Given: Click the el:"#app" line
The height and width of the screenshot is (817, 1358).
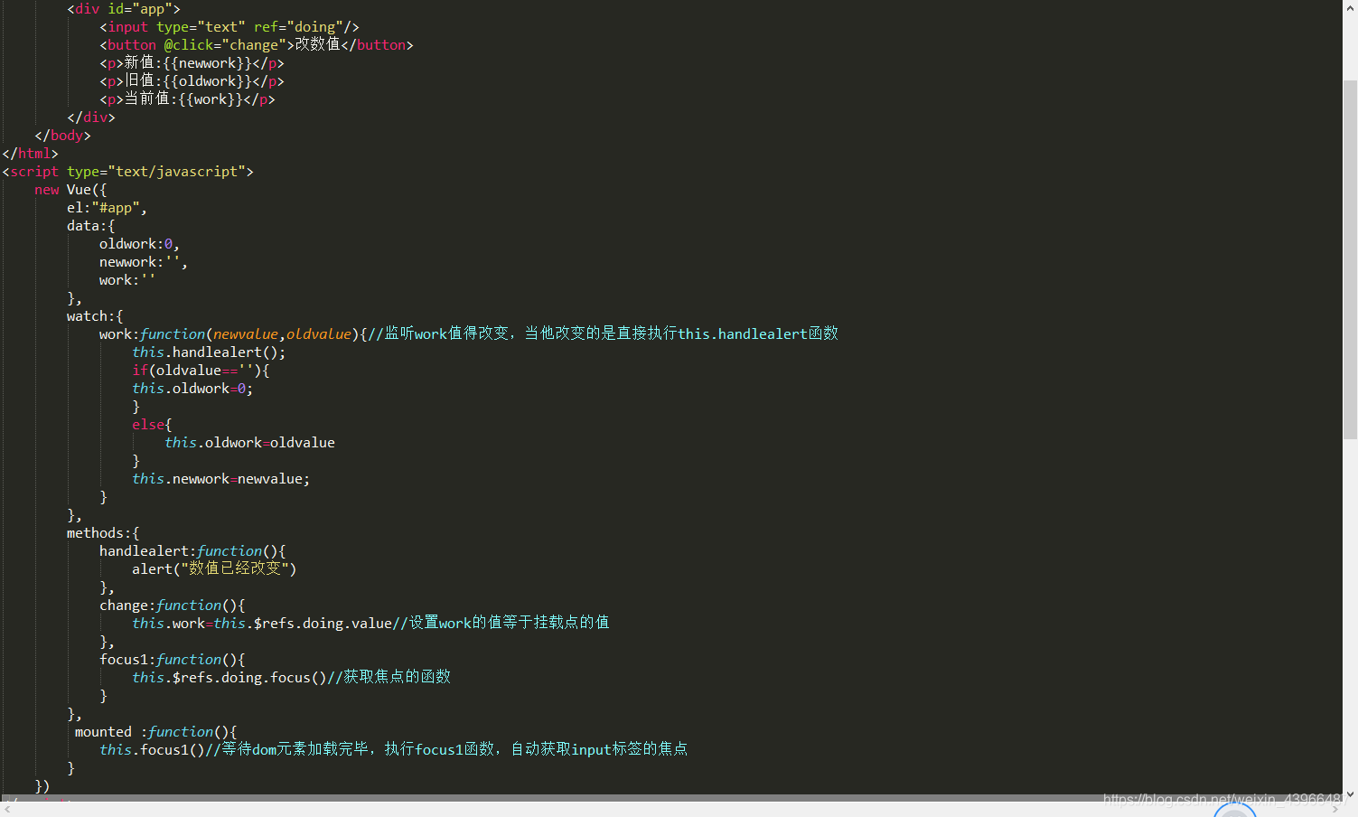Looking at the screenshot, I should (x=107, y=208).
